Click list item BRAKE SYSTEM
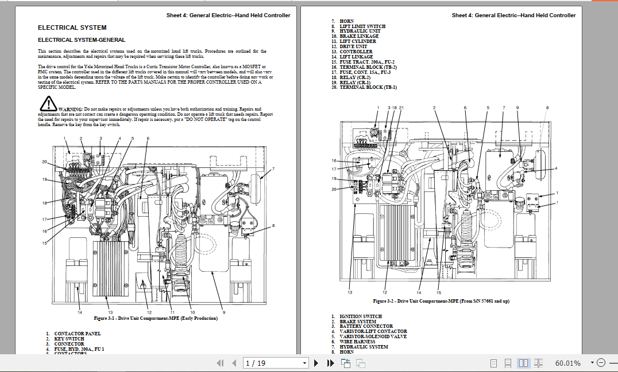 [354, 321]
